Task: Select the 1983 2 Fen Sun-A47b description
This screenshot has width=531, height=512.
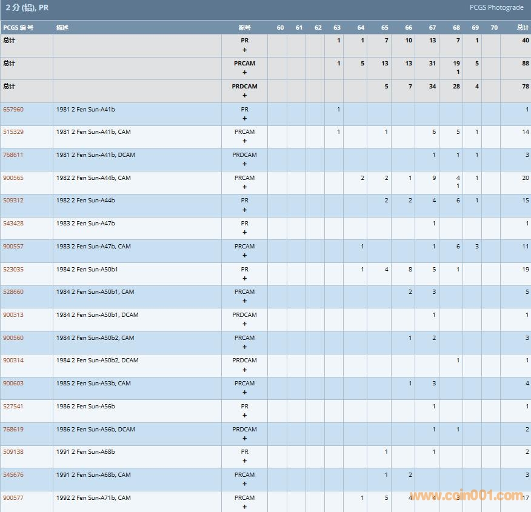Action: (85, 224)
